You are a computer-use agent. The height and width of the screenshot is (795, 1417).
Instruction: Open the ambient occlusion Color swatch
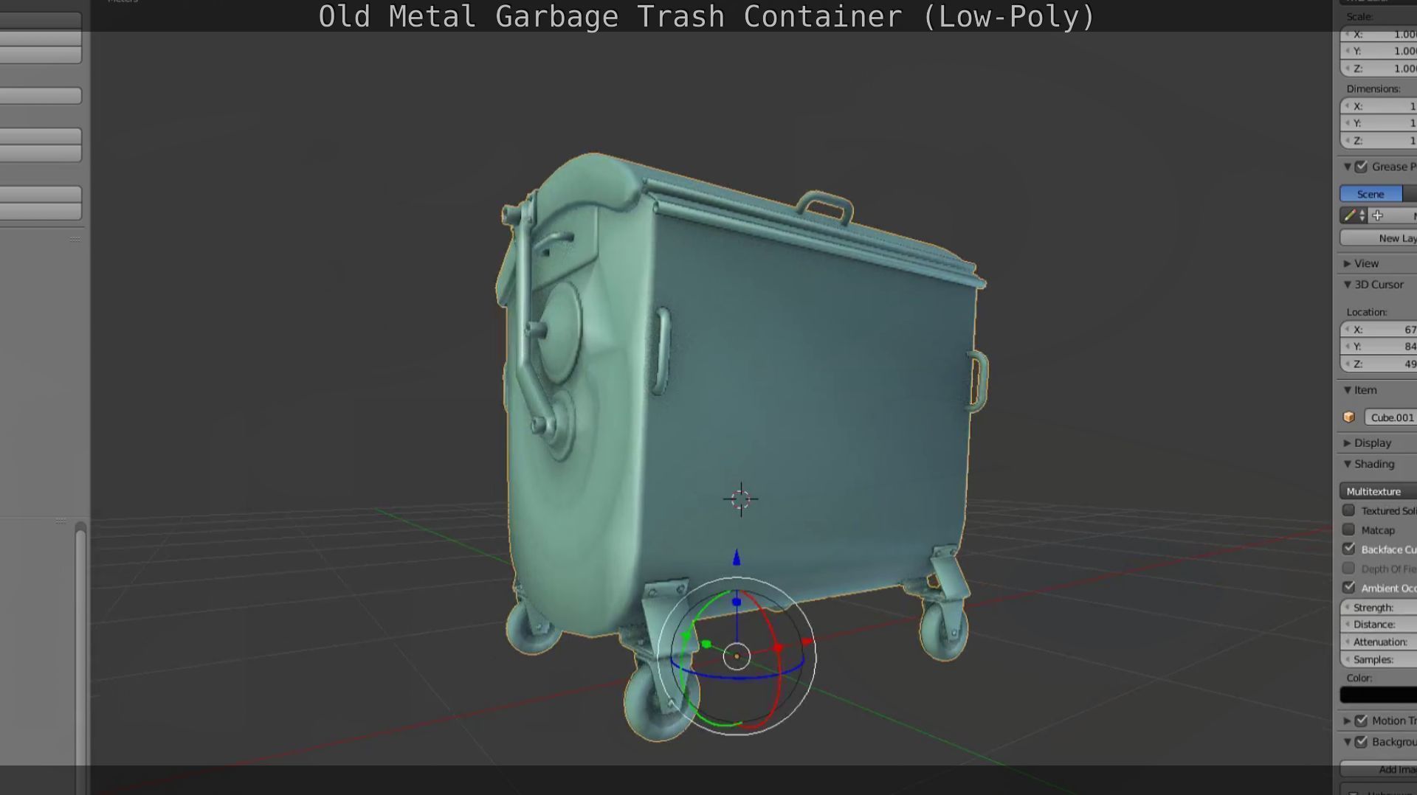pos(1378,695)
